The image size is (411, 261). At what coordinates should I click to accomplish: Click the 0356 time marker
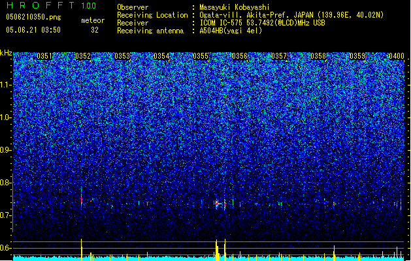(240, 56)
